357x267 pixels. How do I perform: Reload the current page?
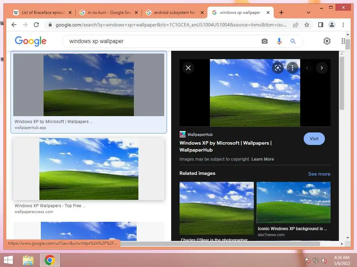point(36,25)
